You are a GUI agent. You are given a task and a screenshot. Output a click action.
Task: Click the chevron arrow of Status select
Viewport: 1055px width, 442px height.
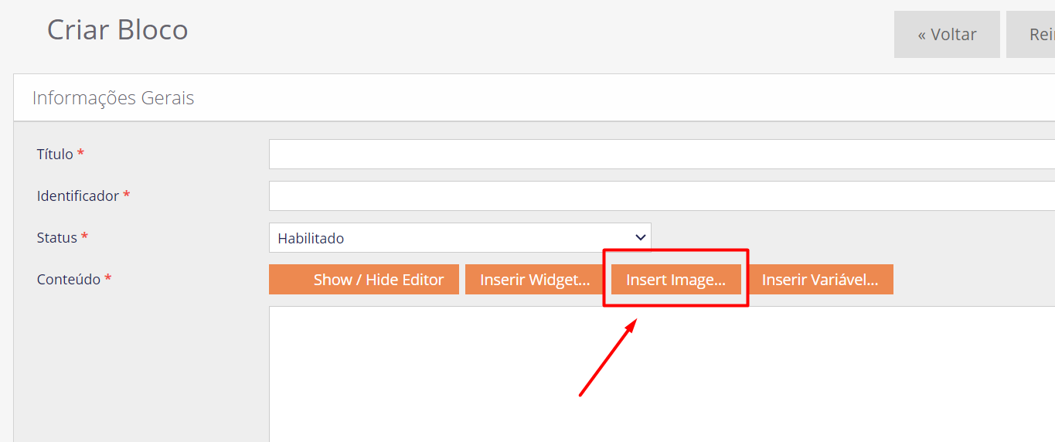click(x=640, y=238)
